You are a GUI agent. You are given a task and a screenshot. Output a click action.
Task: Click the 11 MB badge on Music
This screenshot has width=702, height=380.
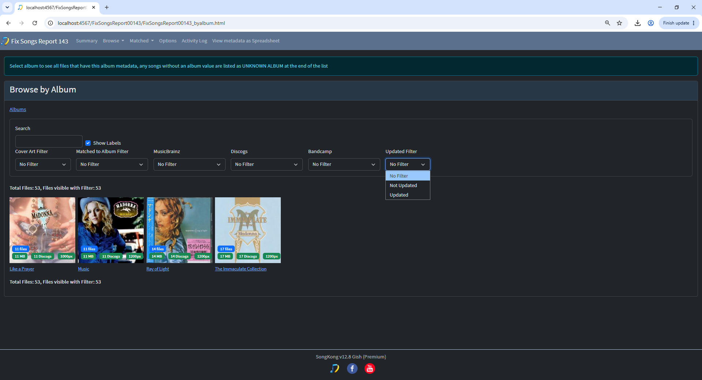[x=88, y=256]
